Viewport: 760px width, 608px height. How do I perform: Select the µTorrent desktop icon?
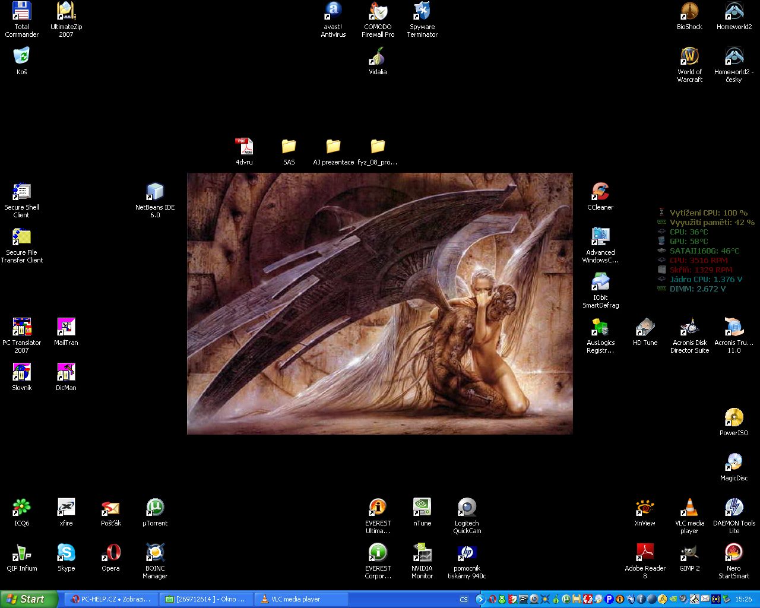[155, 508]
